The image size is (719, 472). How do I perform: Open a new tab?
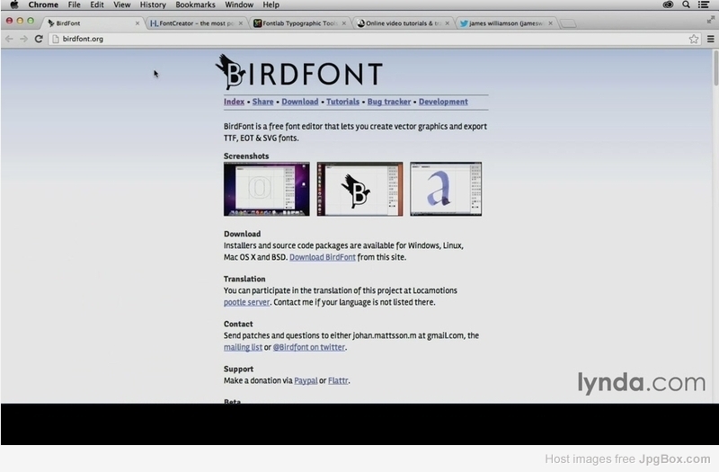[x=568, y=24]
